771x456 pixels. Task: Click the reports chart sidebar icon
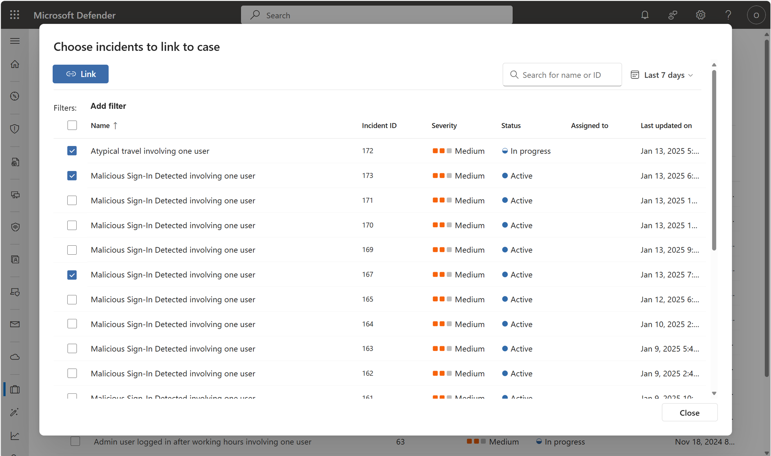15,436
